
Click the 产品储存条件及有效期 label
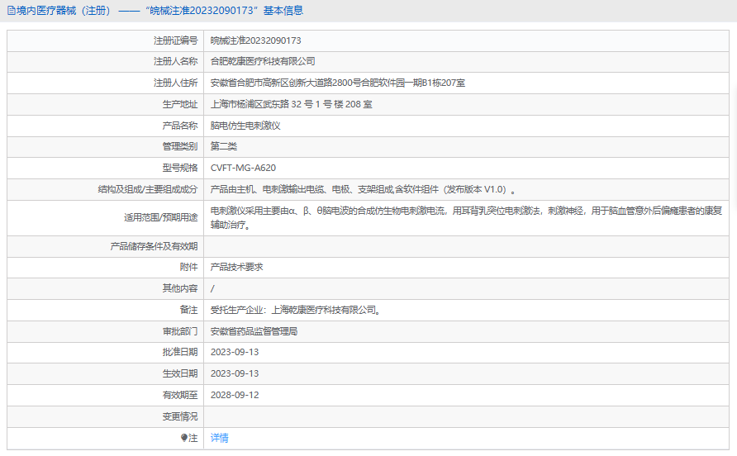[155, 246]
